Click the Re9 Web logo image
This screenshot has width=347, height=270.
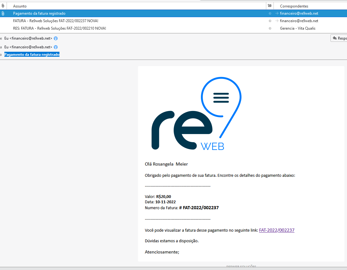[196, 114]
